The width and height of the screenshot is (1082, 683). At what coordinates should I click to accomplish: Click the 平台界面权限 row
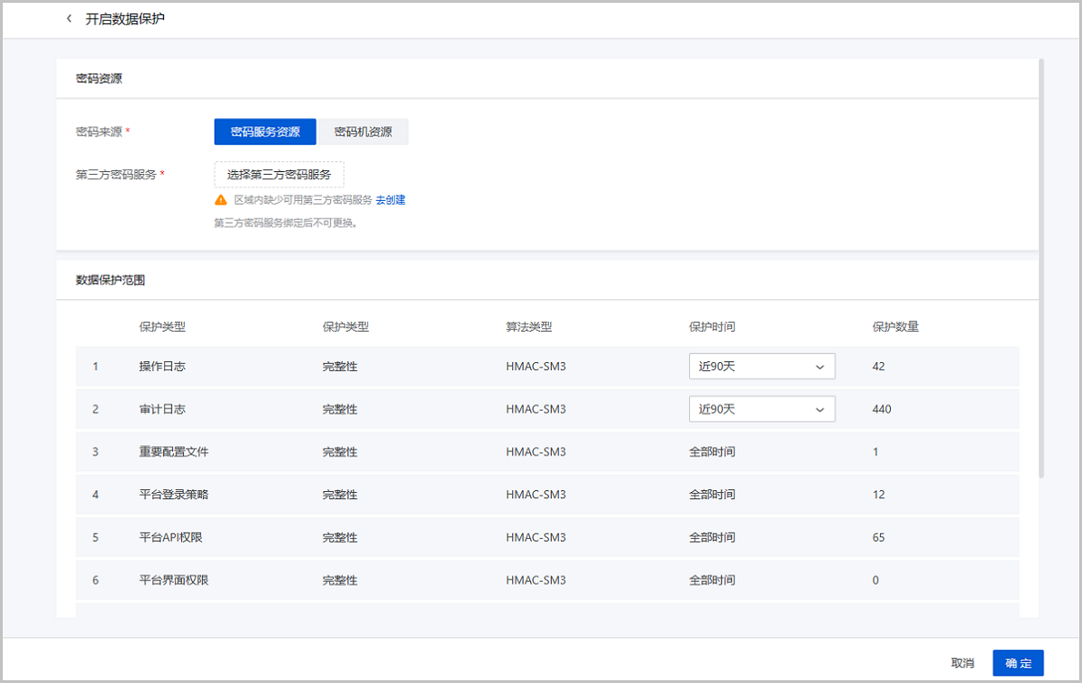(173, 580)
